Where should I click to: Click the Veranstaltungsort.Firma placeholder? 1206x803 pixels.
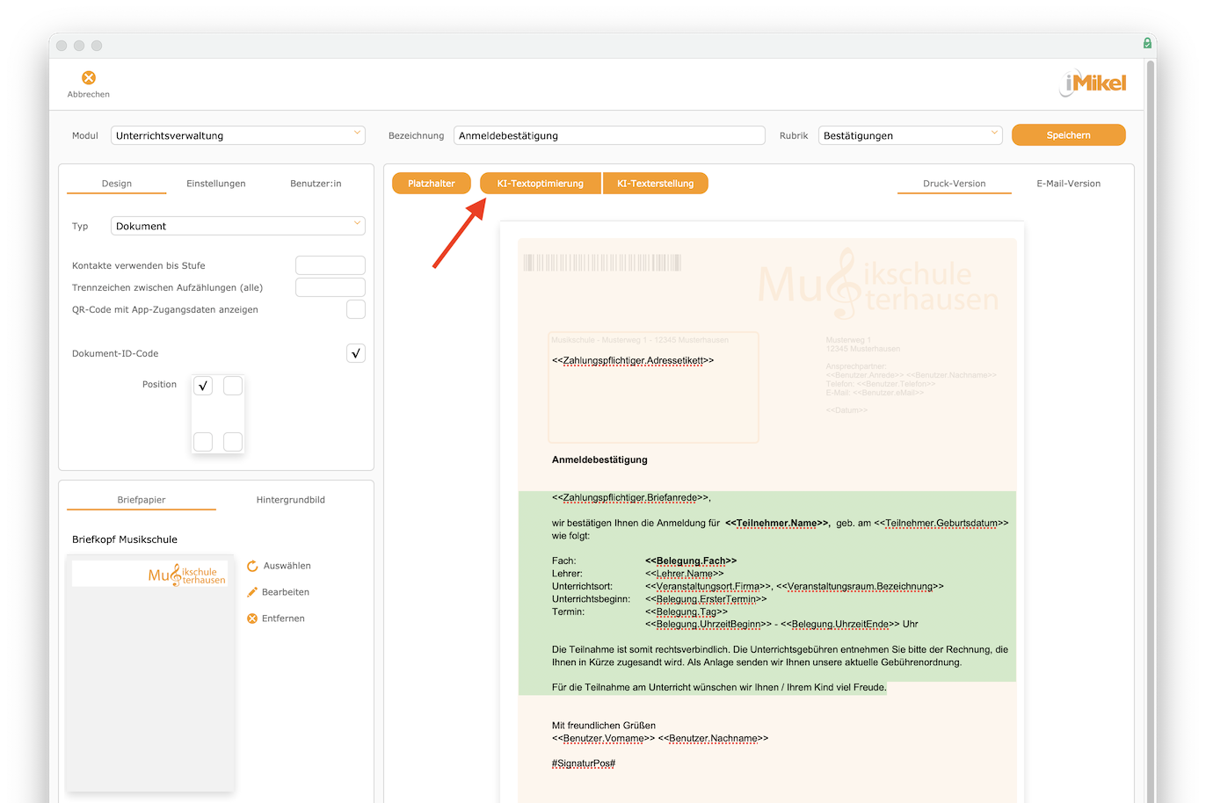(708, 586)
